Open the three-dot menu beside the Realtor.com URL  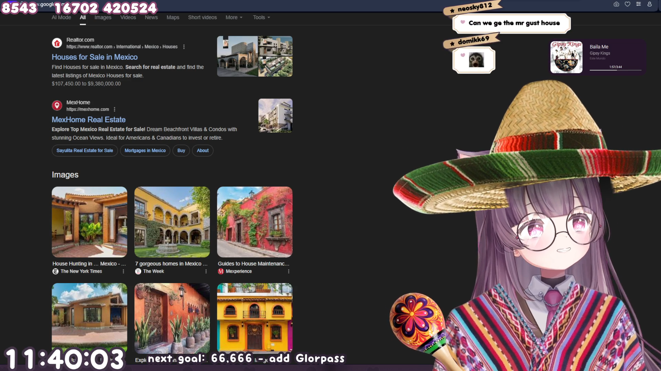(184, 47)
